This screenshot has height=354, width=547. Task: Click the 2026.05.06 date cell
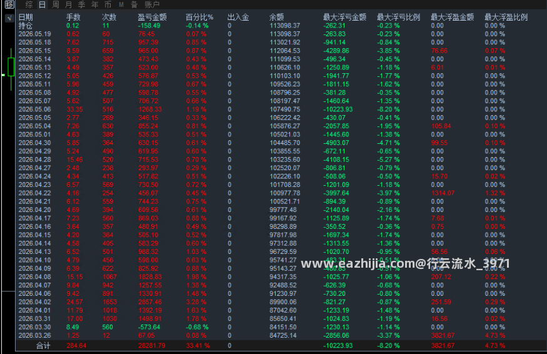(34, 109)
